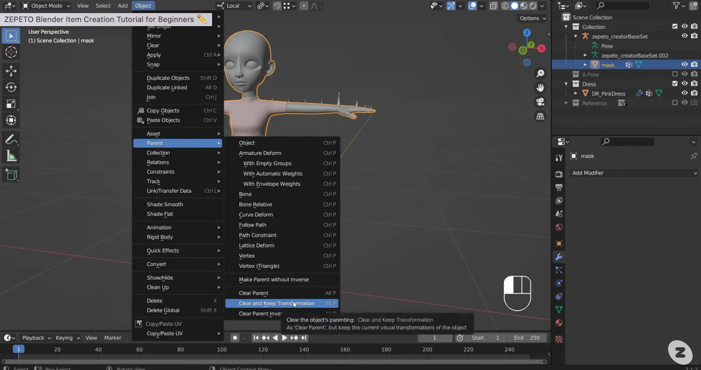
Task: Toggle render camera icon for mask
Action: 694,65
